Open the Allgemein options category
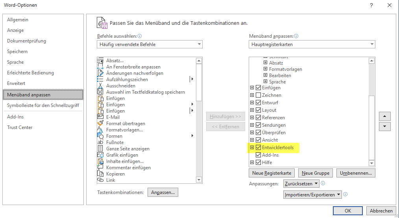Screen dimensions: 399x218 pos(43,20)
